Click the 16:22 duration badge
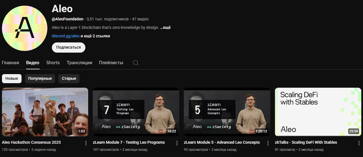Viewport: 363px width, 157px height. click(x=172, y=131)
